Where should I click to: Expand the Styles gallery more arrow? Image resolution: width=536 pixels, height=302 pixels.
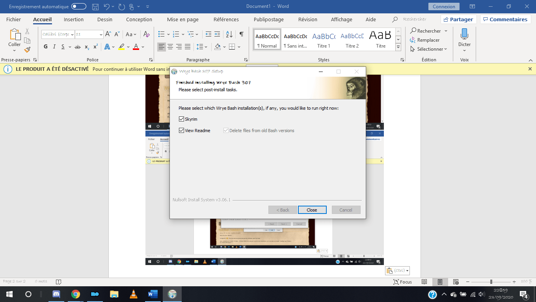(x=398, y=47)
